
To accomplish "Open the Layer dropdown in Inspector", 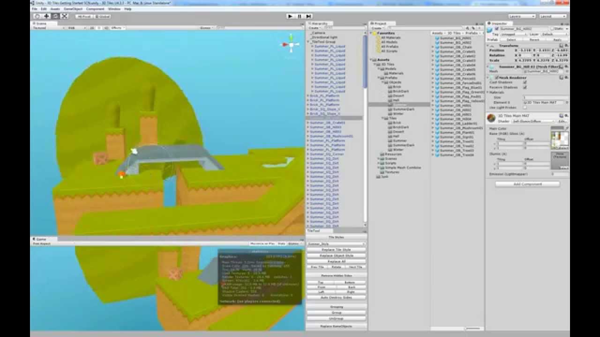I will click(554, 34).
